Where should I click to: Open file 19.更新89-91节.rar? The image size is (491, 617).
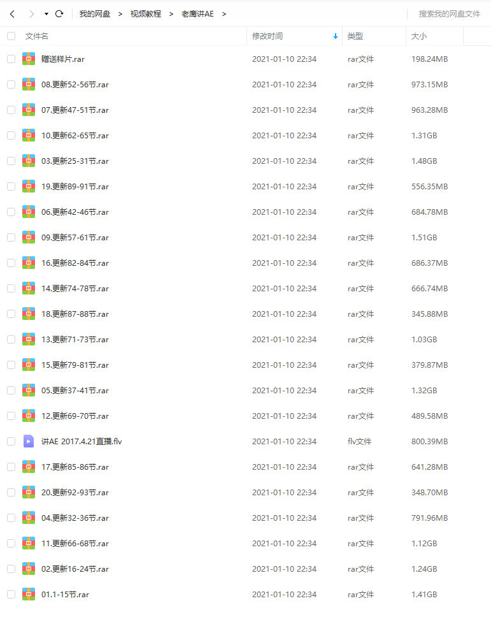(x=75, y=187)
